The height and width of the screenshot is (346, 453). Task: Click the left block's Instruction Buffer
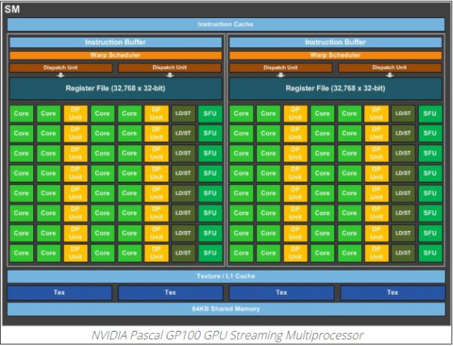115,42
